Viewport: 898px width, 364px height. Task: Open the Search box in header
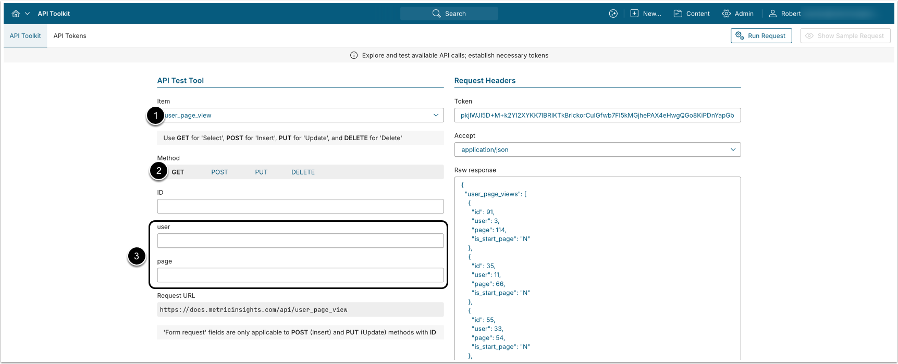coord(449,14)
